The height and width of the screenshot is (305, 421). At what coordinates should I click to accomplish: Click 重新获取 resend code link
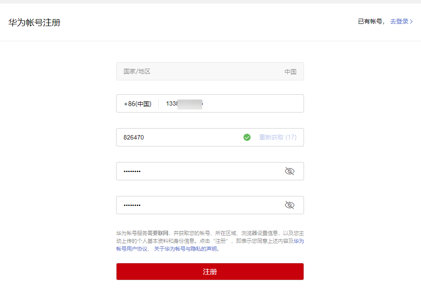click(x=277, y=137)
